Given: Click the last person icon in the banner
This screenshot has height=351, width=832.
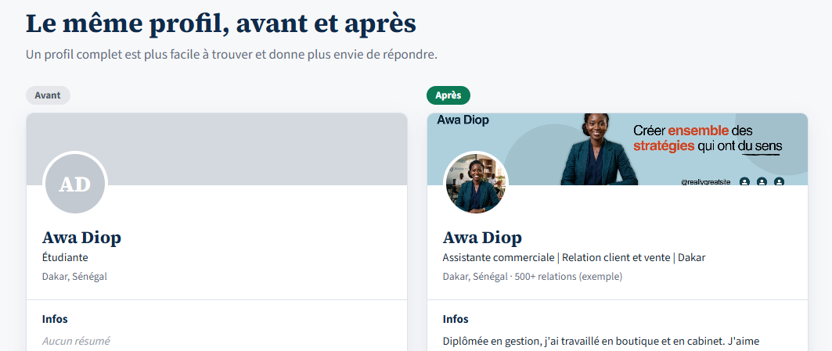Looking at the screenshot, I should pos(779,181).
